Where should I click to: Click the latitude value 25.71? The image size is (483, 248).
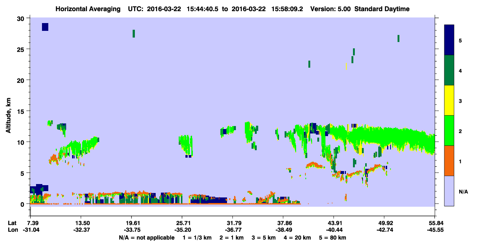tap(182, 223)
